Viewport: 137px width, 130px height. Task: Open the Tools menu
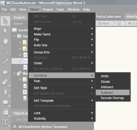[60, 9]
